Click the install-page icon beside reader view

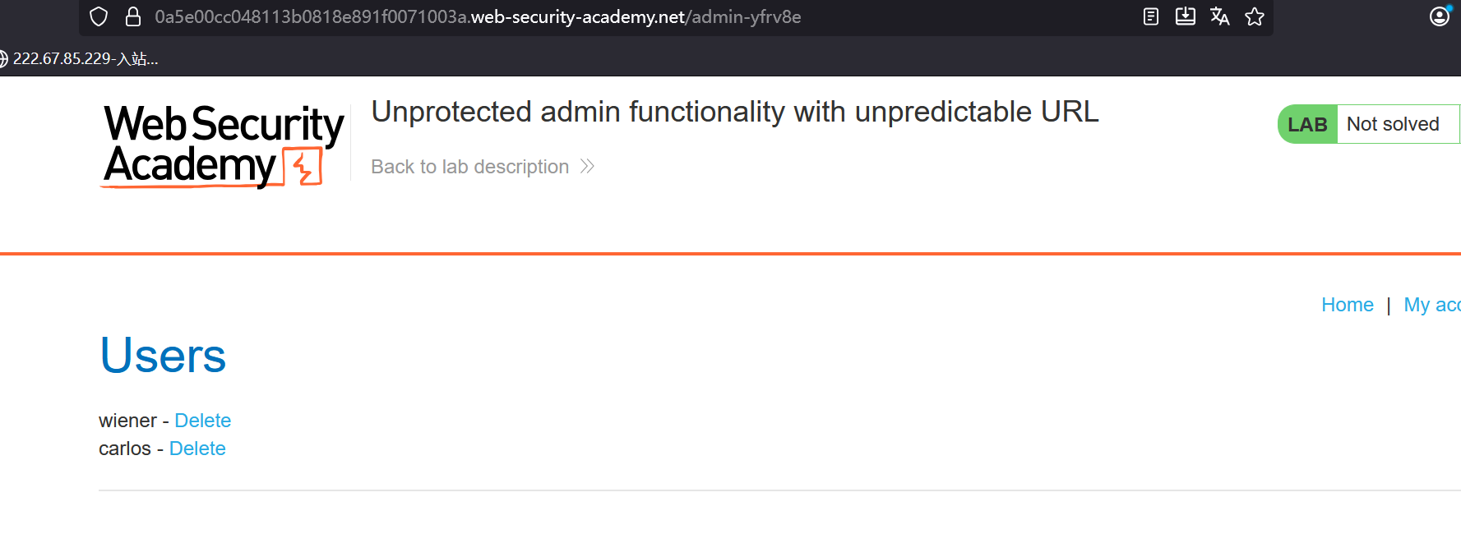click(x=1185, y=16)
